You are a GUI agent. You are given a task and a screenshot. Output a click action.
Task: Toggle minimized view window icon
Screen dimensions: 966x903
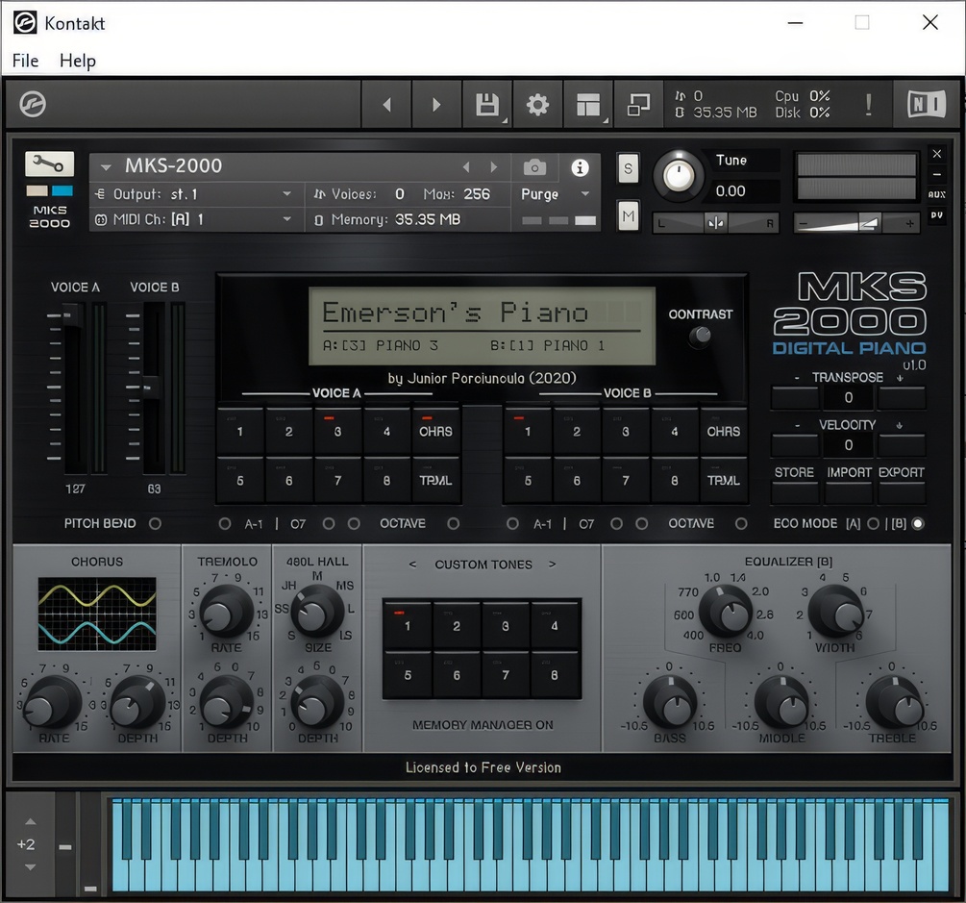pos(638,104)
